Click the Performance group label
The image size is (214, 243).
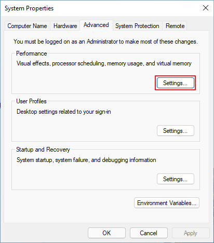pos(32,53)
